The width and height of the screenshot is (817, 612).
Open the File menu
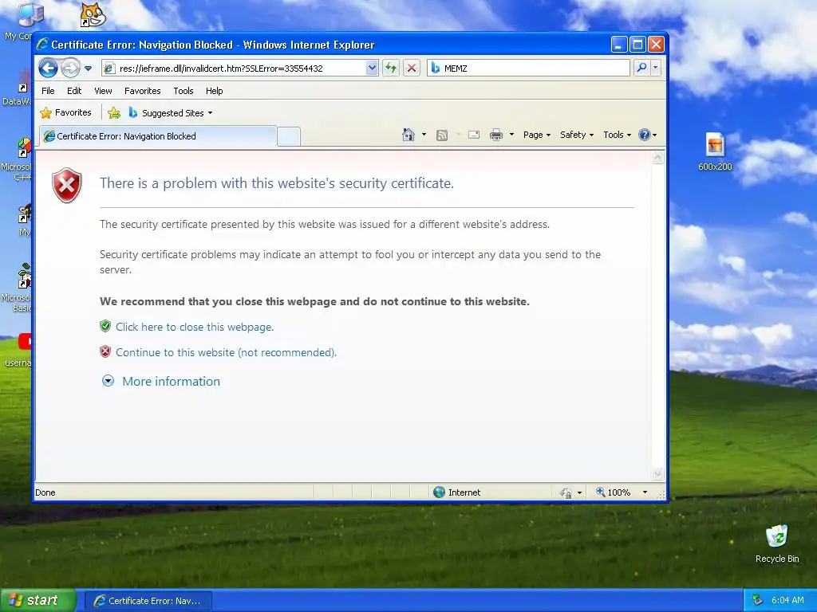pyautogui.click(x=48, y=91)
